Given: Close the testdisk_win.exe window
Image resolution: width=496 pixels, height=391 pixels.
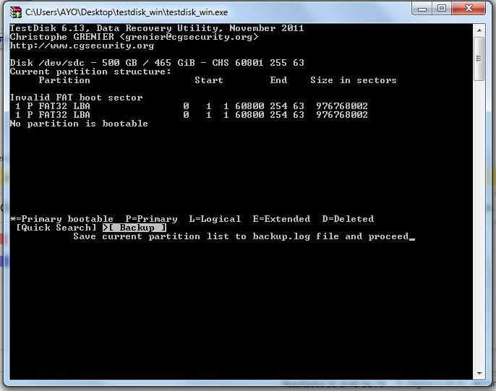Looking at the screenshot, I should [469, 9].
